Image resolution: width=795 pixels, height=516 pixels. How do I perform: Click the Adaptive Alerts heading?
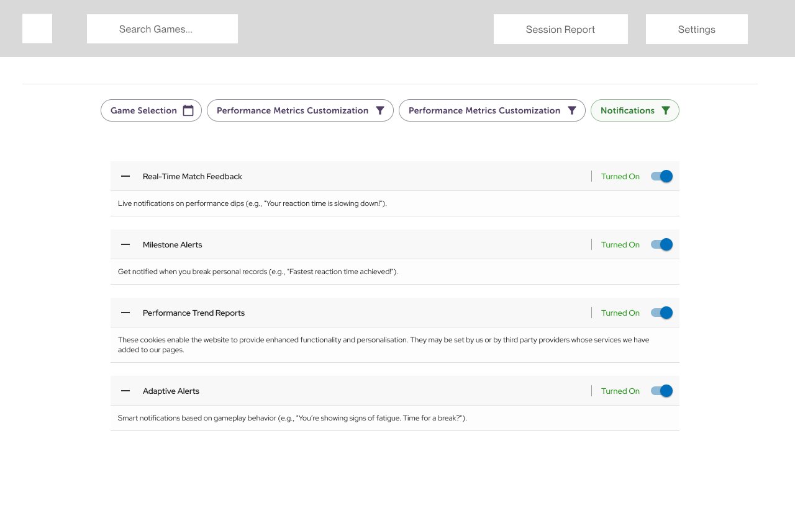tap(171, 391)
